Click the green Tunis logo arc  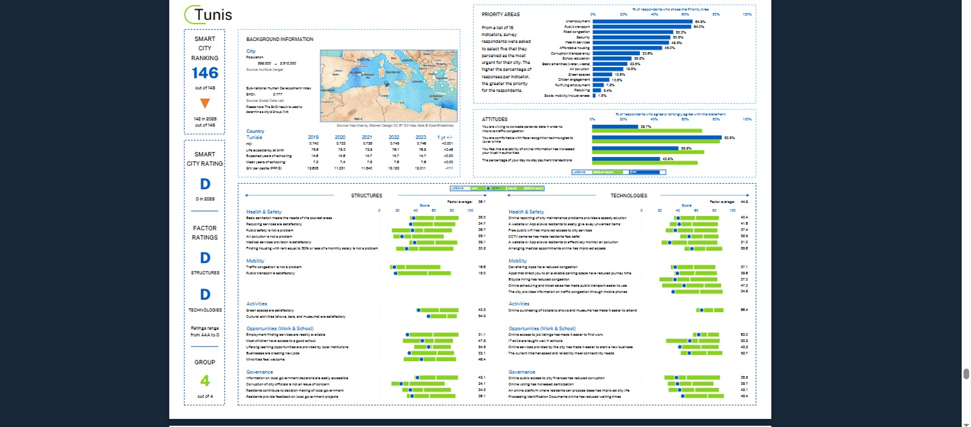[189, 15]
